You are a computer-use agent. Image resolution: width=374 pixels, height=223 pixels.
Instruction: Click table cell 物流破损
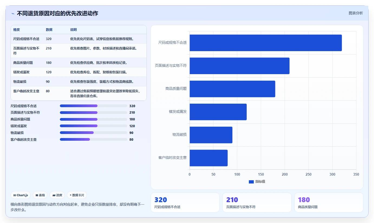(x=20, y=82)
